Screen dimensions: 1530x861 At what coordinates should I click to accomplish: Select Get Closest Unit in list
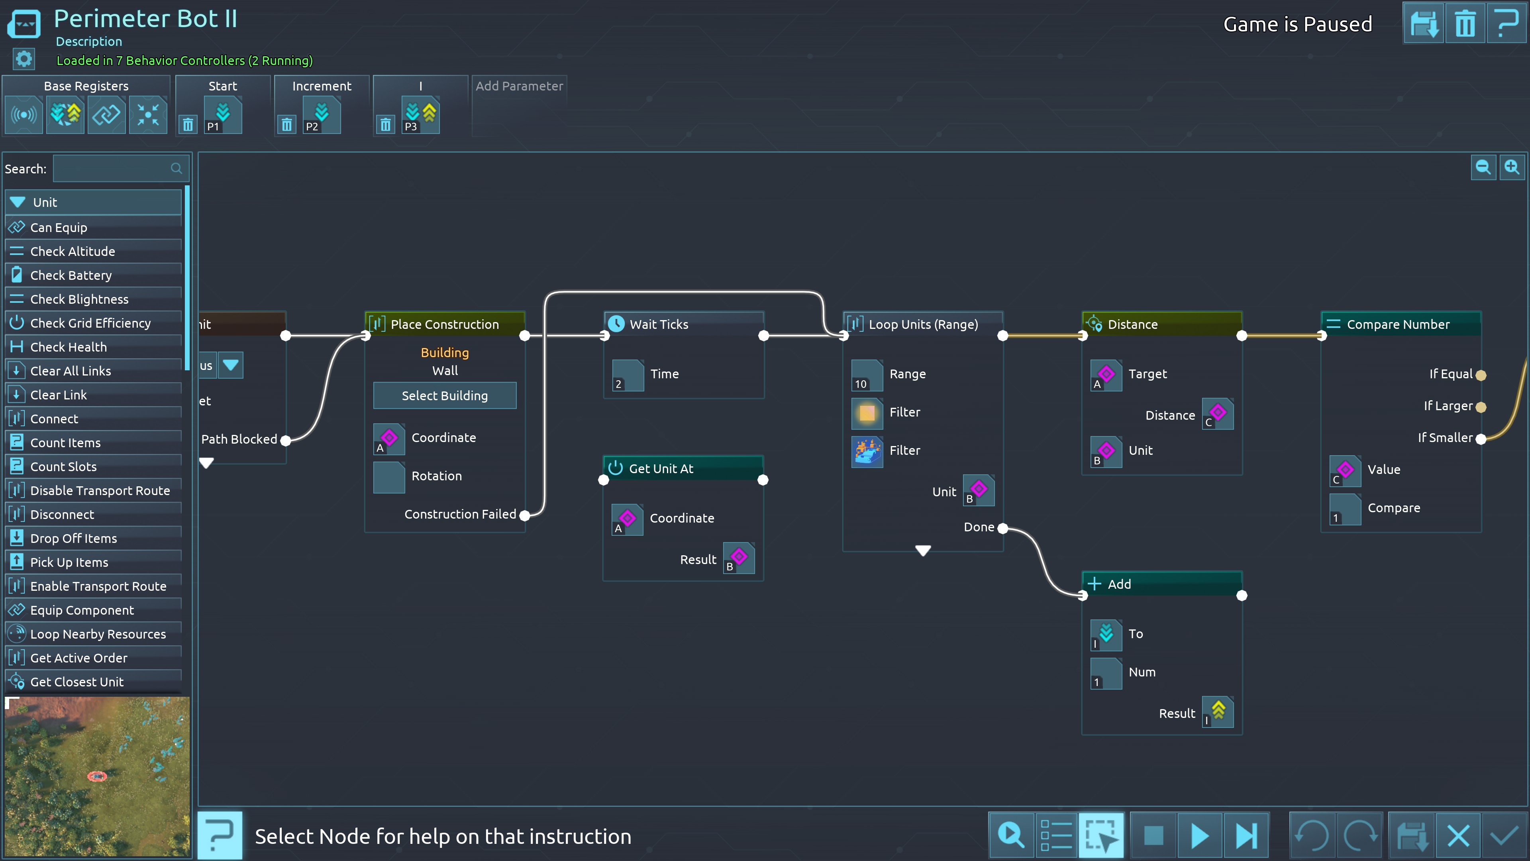point(76,682)
